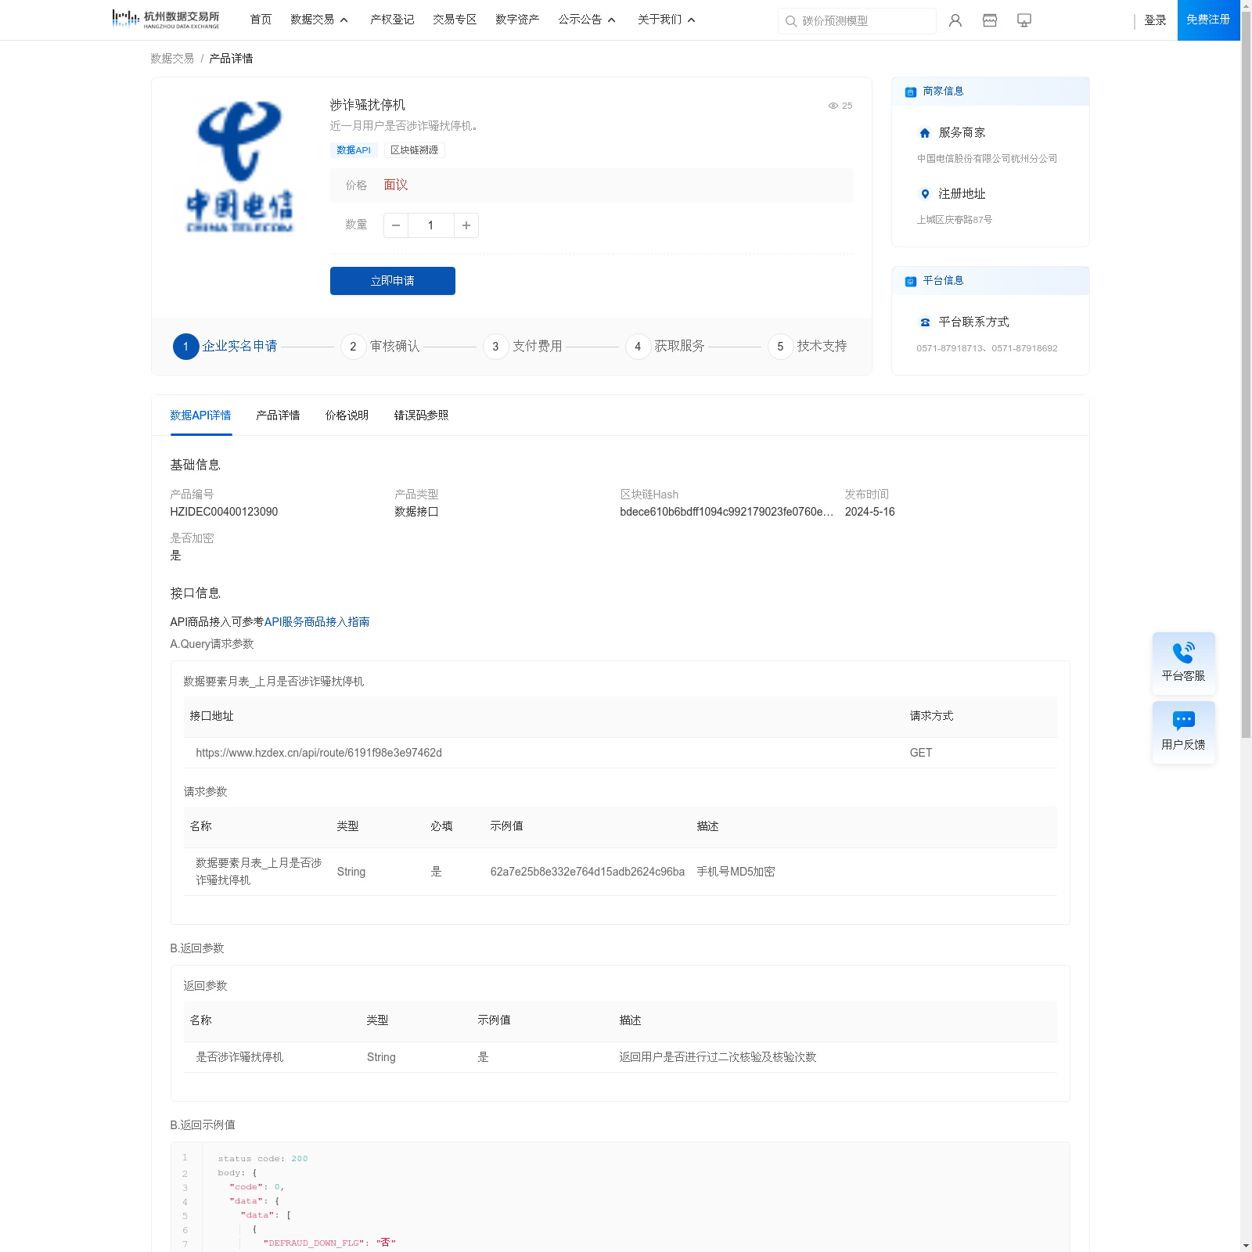
Task: Open the shop storefront icon in header
Action: click(x=990, y=20)
